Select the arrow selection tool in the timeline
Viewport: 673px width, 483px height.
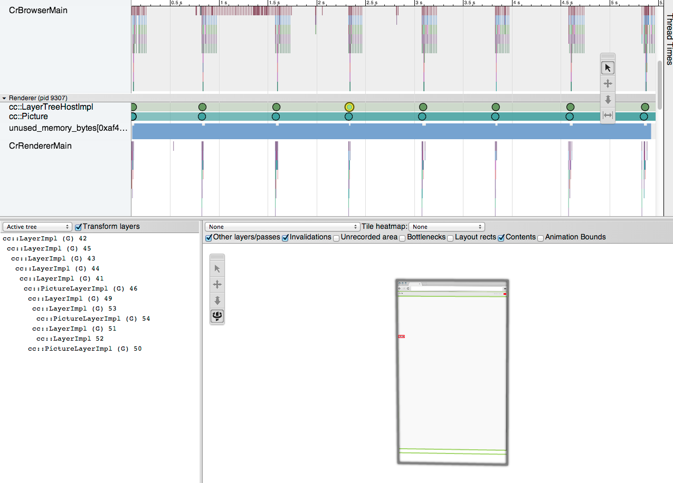608,68
